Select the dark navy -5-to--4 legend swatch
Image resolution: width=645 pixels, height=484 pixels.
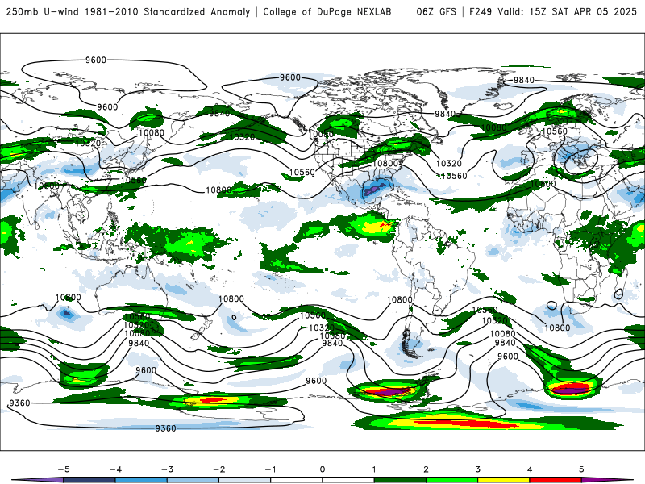[89, 480]
